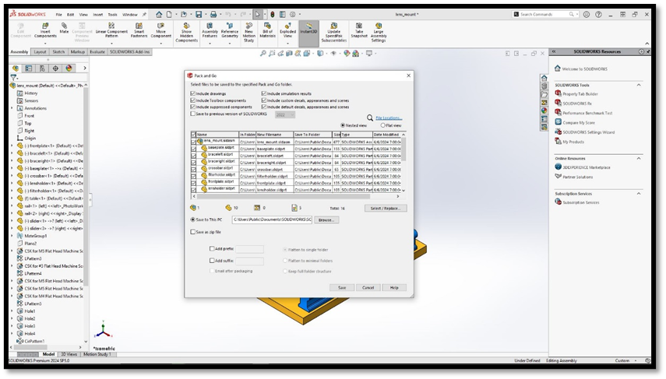
Task: Open the Tools menu
Action: click(x=112, y=15)
